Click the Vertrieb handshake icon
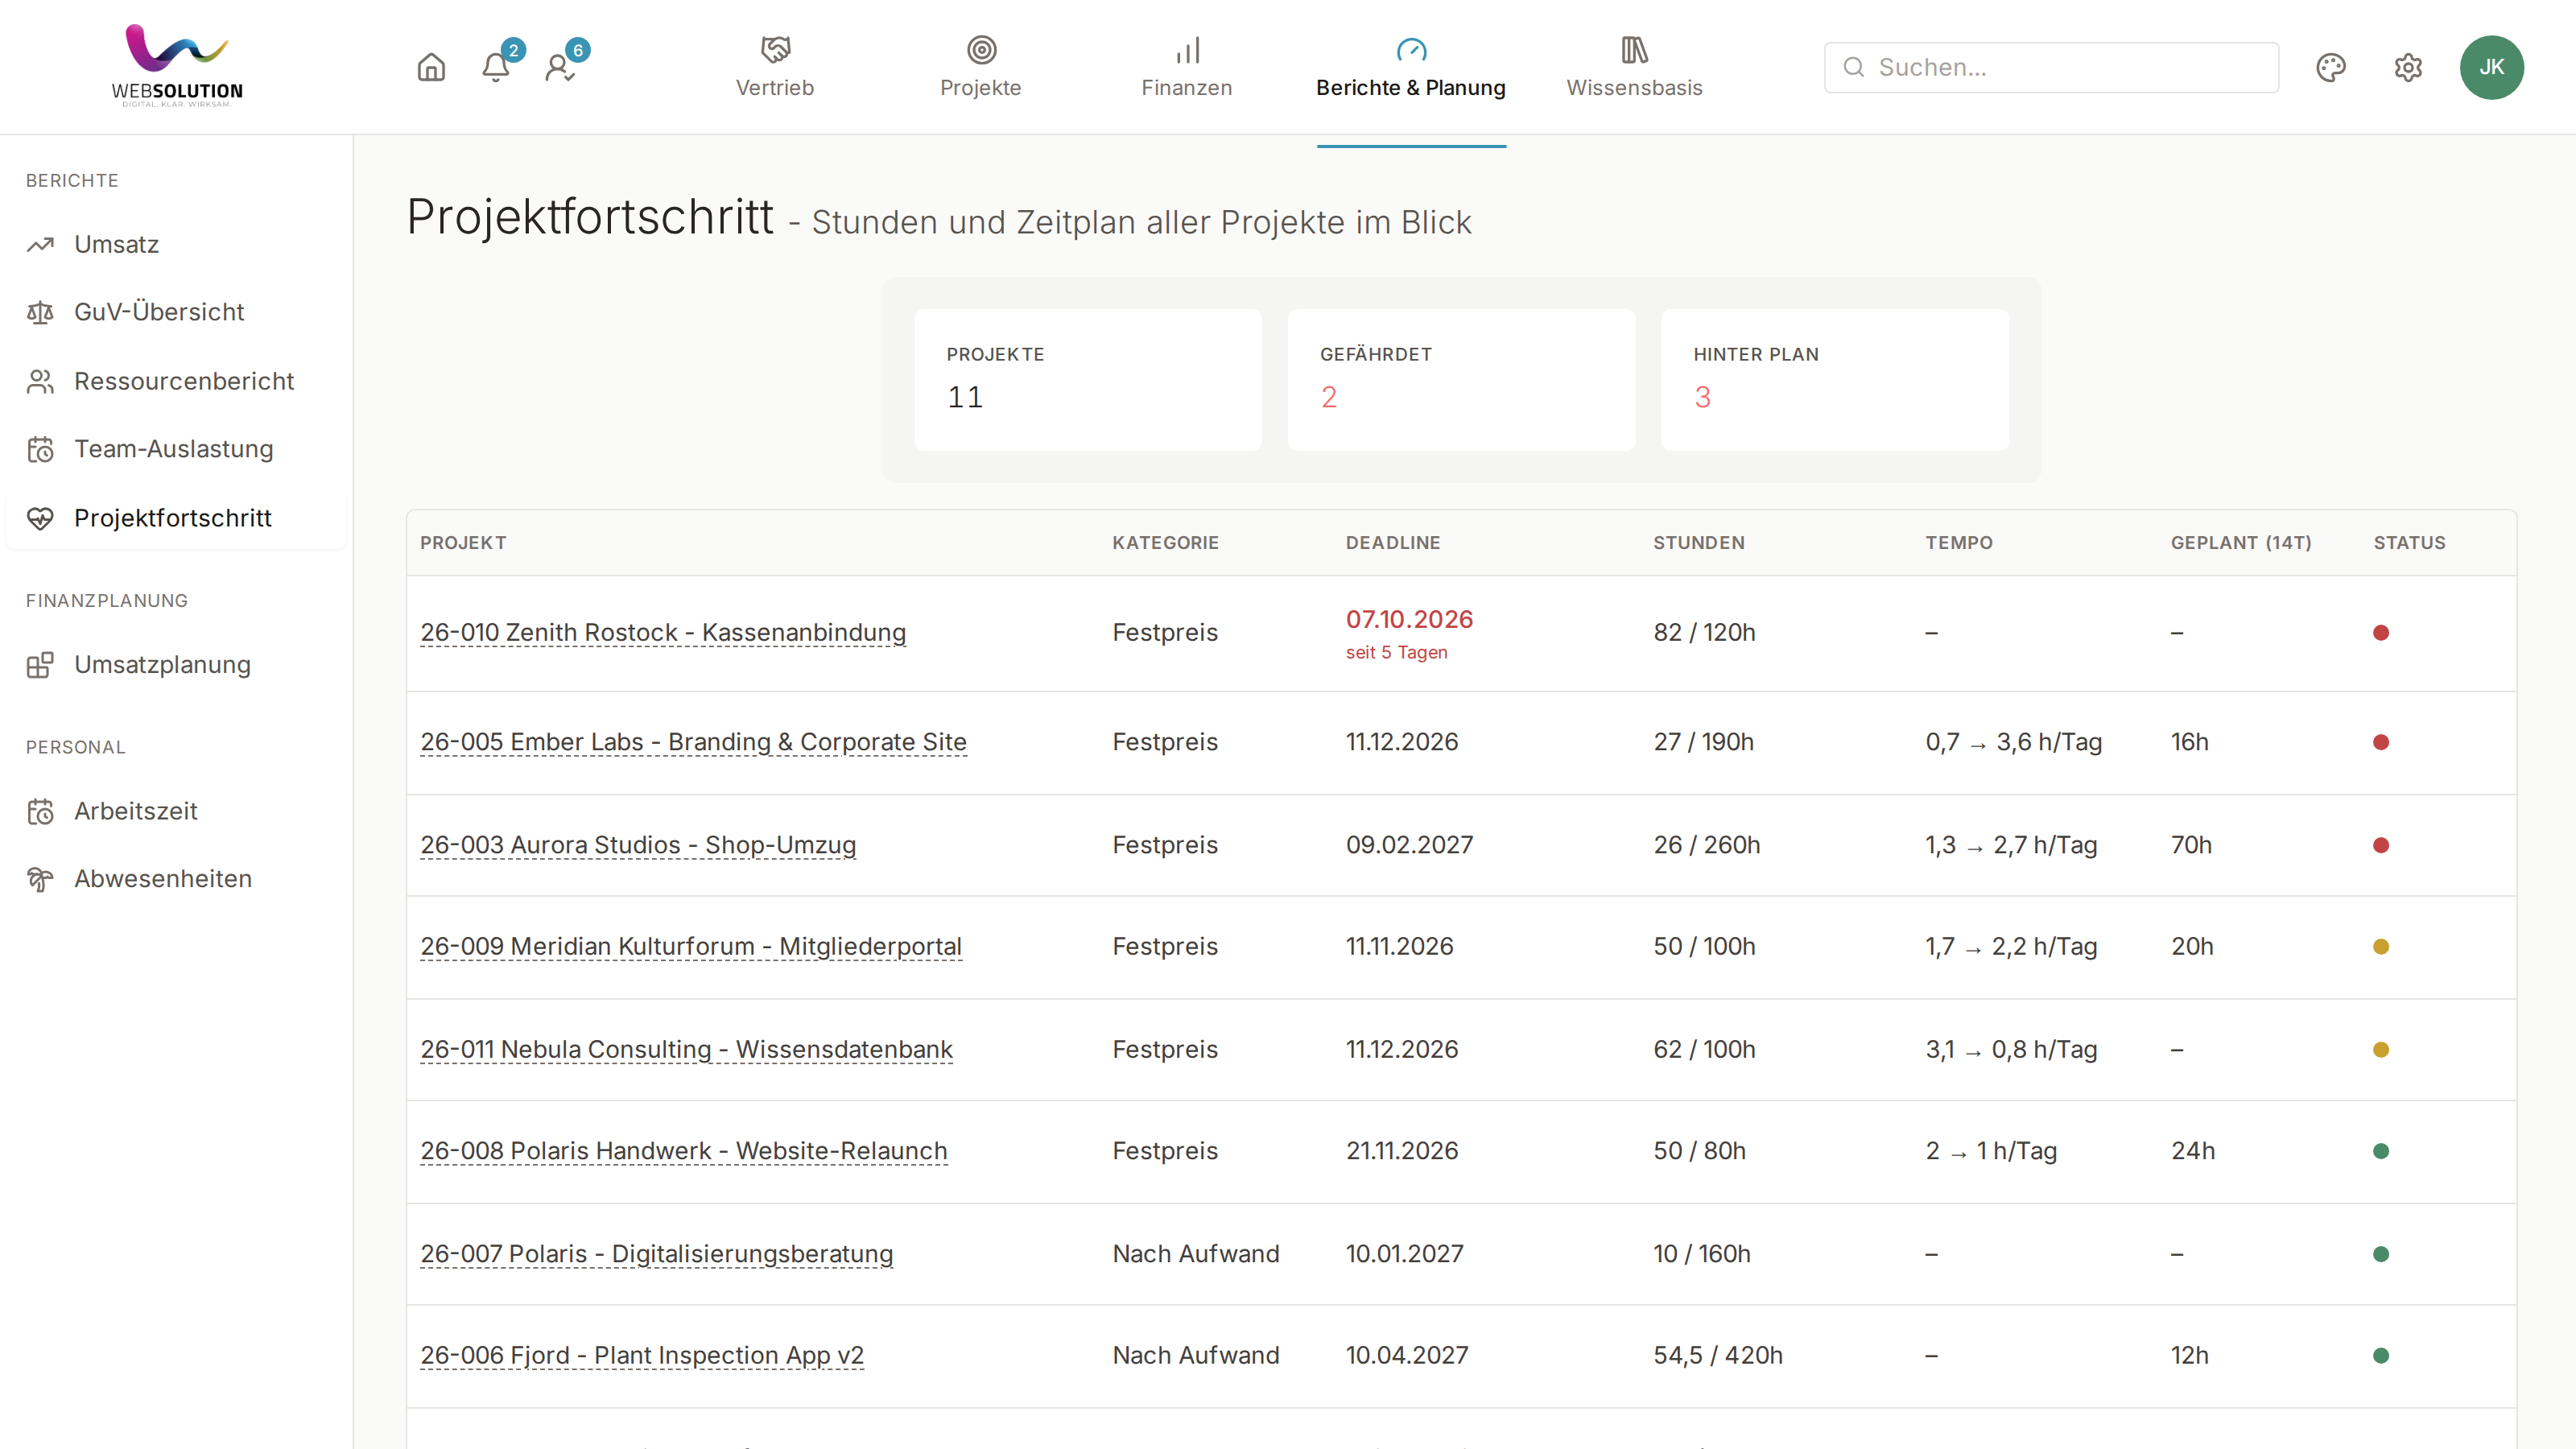 (775, 49)
